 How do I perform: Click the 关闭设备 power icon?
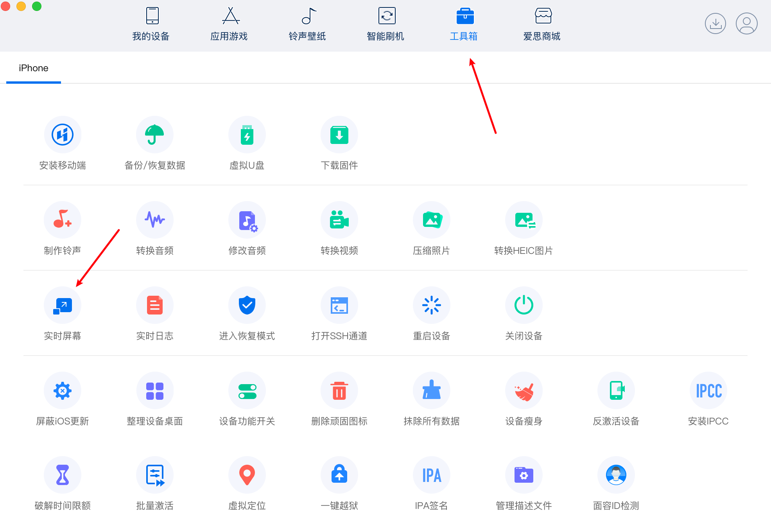524,305
